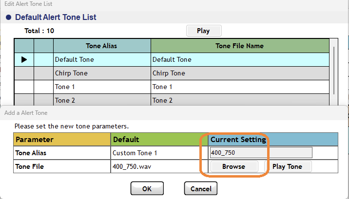Cancel the Add a Alert Tone dialog
Image resolution: width=349 pixels, height=199 pixels.
200,188
